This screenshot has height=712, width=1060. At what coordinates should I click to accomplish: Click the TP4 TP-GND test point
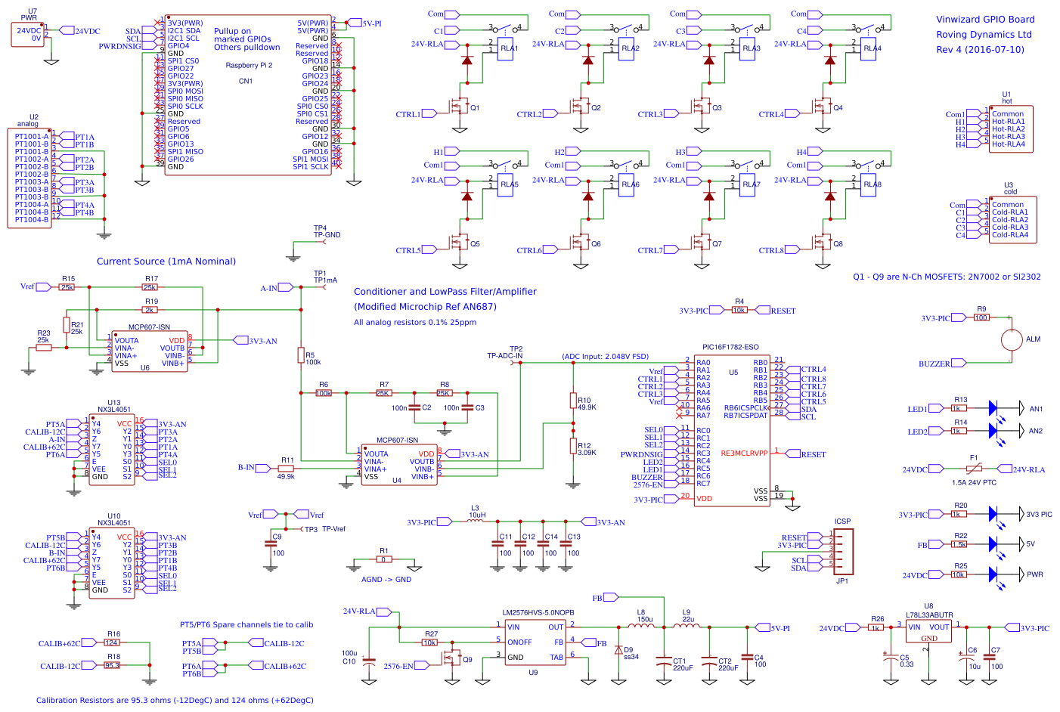pos(324,242)
